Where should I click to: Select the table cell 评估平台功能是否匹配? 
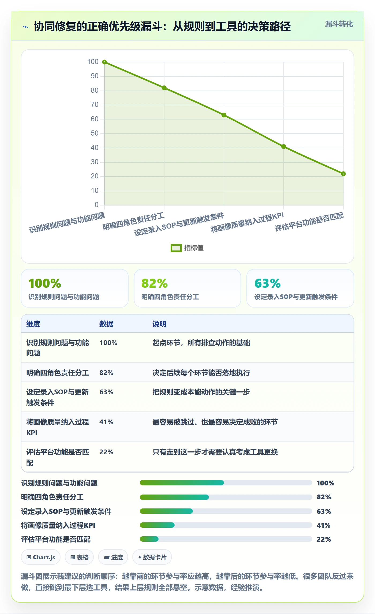(x=58, y=457)
